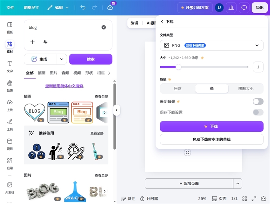Screen dimensions: 270x204
Task: Open the 素材 elements panel
Action: [10, 47]
